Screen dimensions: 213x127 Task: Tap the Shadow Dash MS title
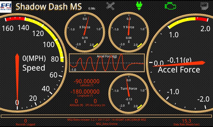point(49,6)
